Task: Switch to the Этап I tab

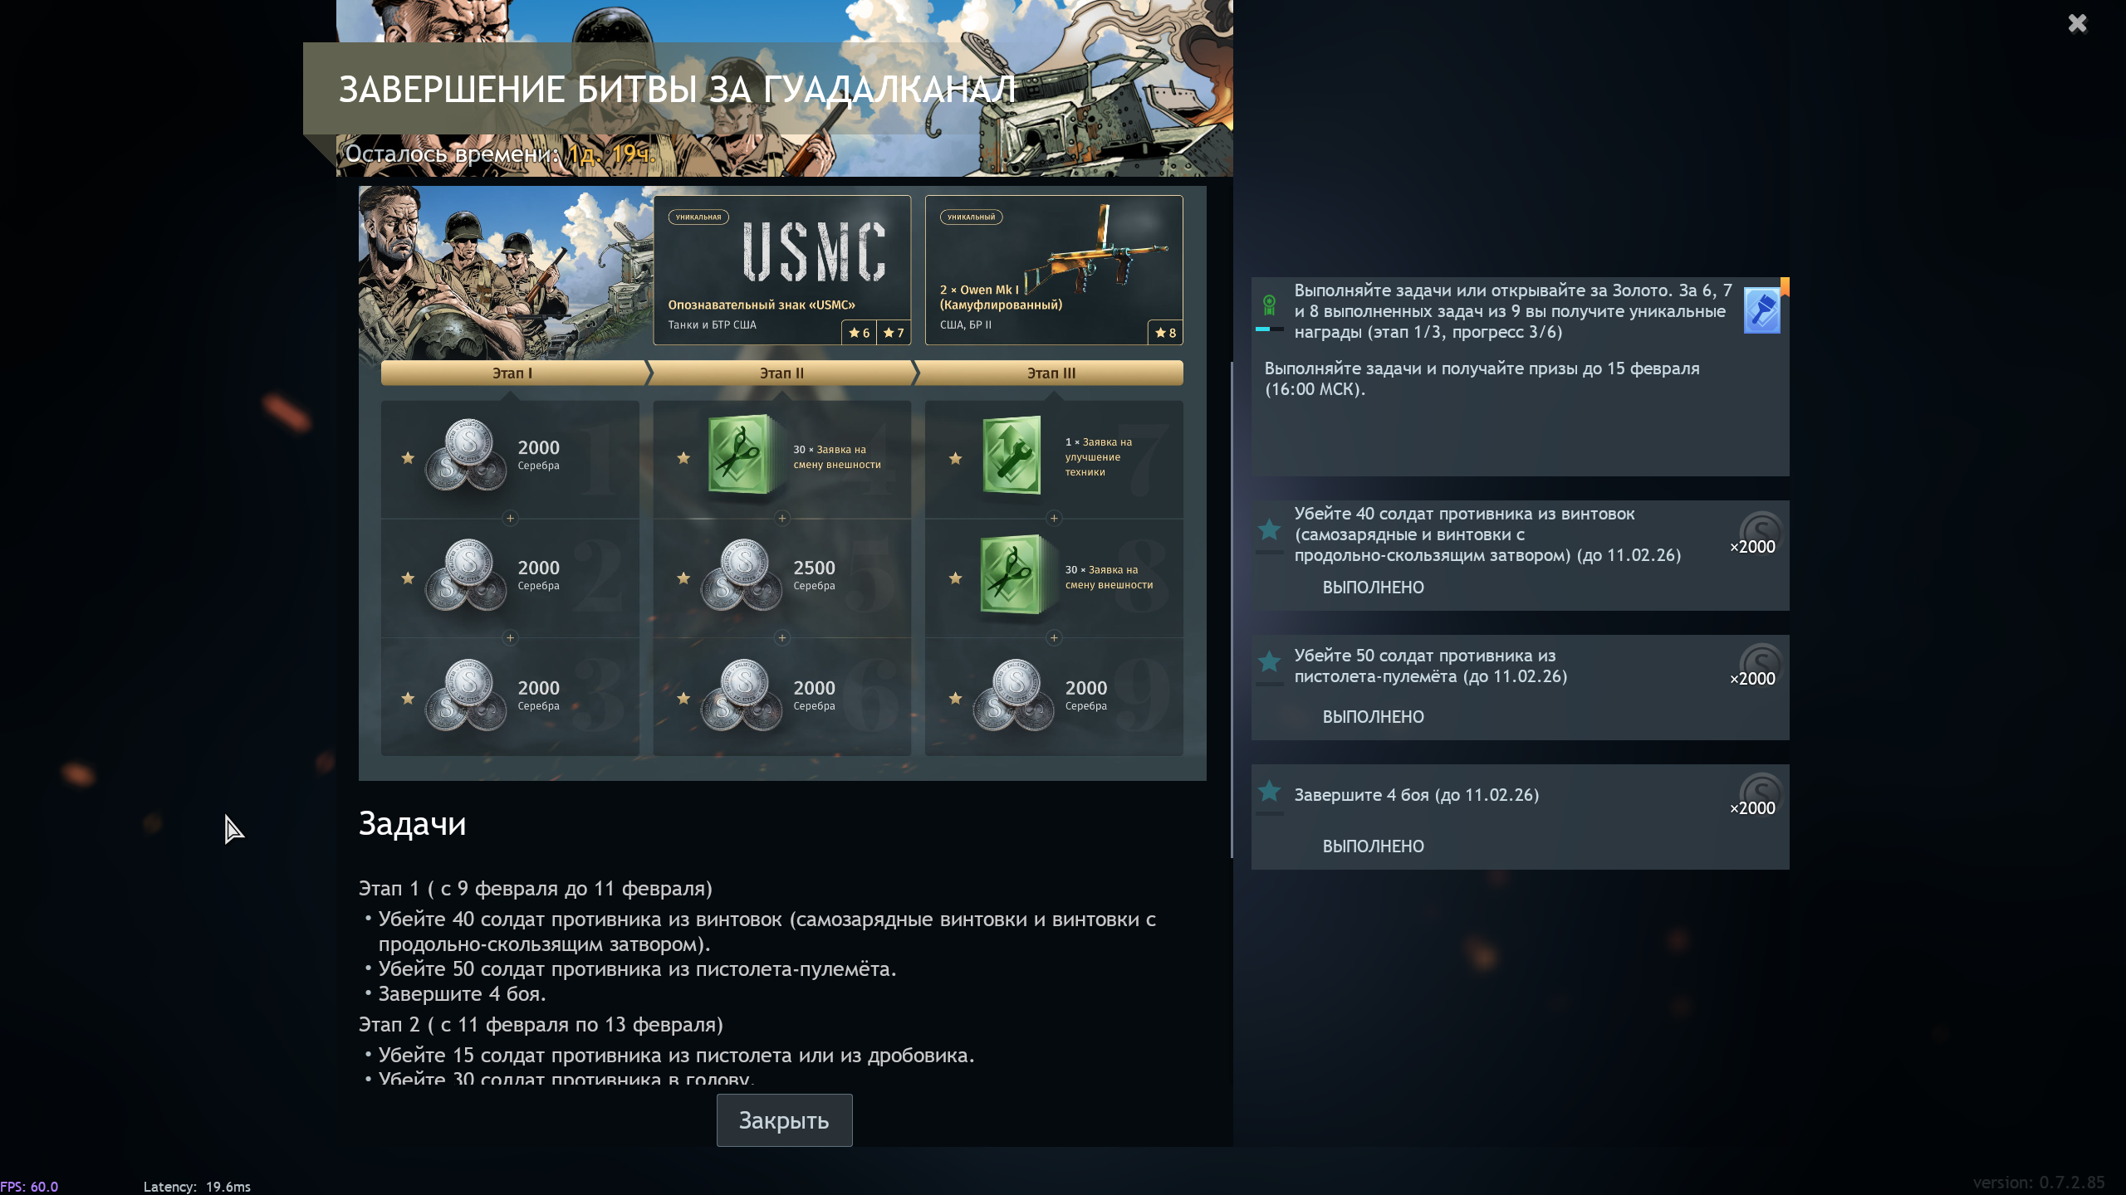Action: pyautogui.click(x=512, y=373)
